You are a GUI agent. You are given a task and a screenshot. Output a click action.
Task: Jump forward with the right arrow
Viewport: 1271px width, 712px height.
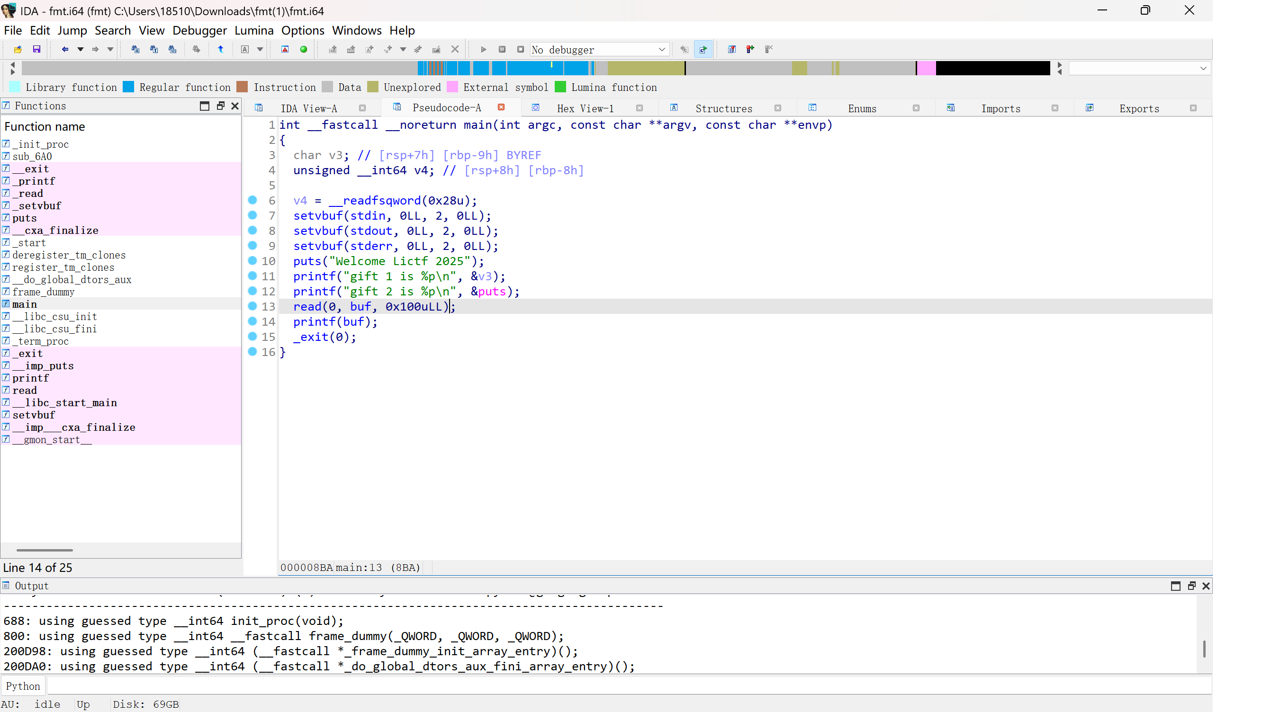click(x=95, y=49)
